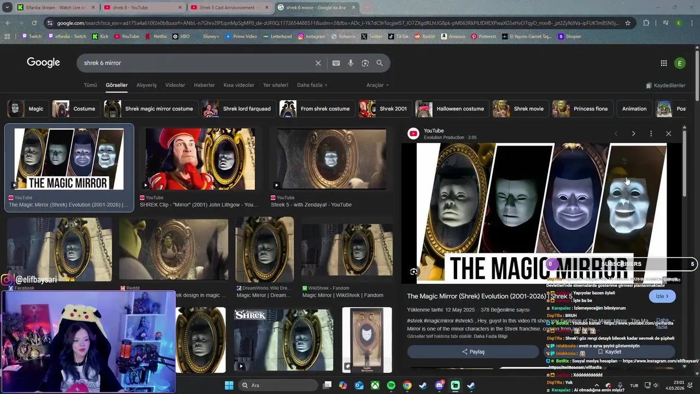The image size is (700, 394).
Task: Show hidden system tray icons chevron
Action: [x=596, y=385]
